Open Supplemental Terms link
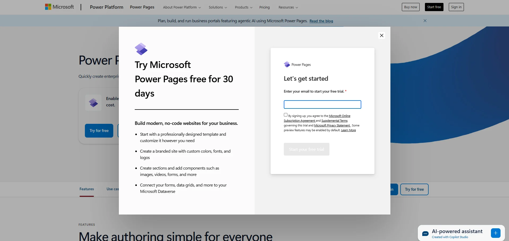Viewport: 509px width, 241px height. coord(334,121)
